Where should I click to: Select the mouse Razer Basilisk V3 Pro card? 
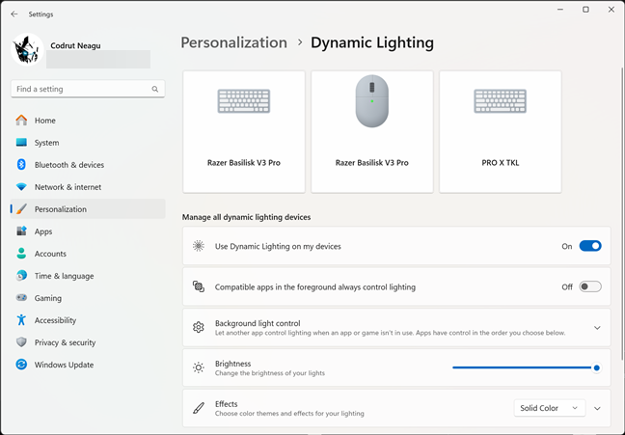point(372,132)
